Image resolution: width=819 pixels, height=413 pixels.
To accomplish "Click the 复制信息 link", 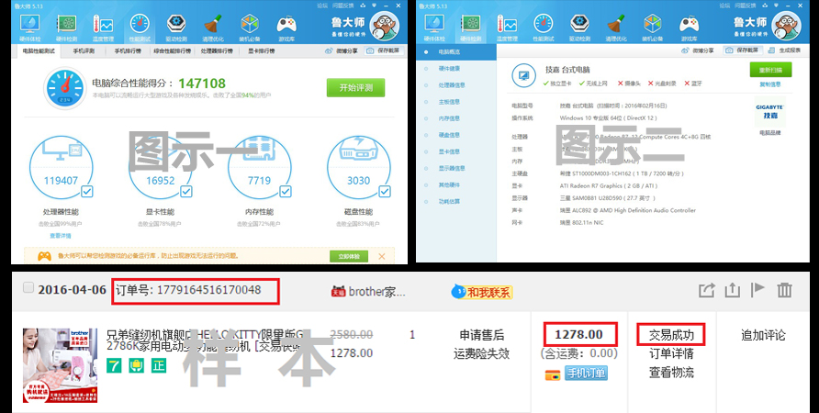I will [770, 84].
